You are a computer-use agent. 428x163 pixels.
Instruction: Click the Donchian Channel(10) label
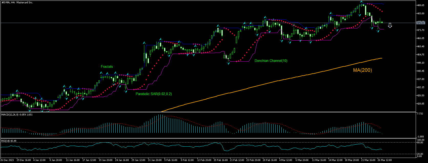pyautogui.click(x=271, y=61)
